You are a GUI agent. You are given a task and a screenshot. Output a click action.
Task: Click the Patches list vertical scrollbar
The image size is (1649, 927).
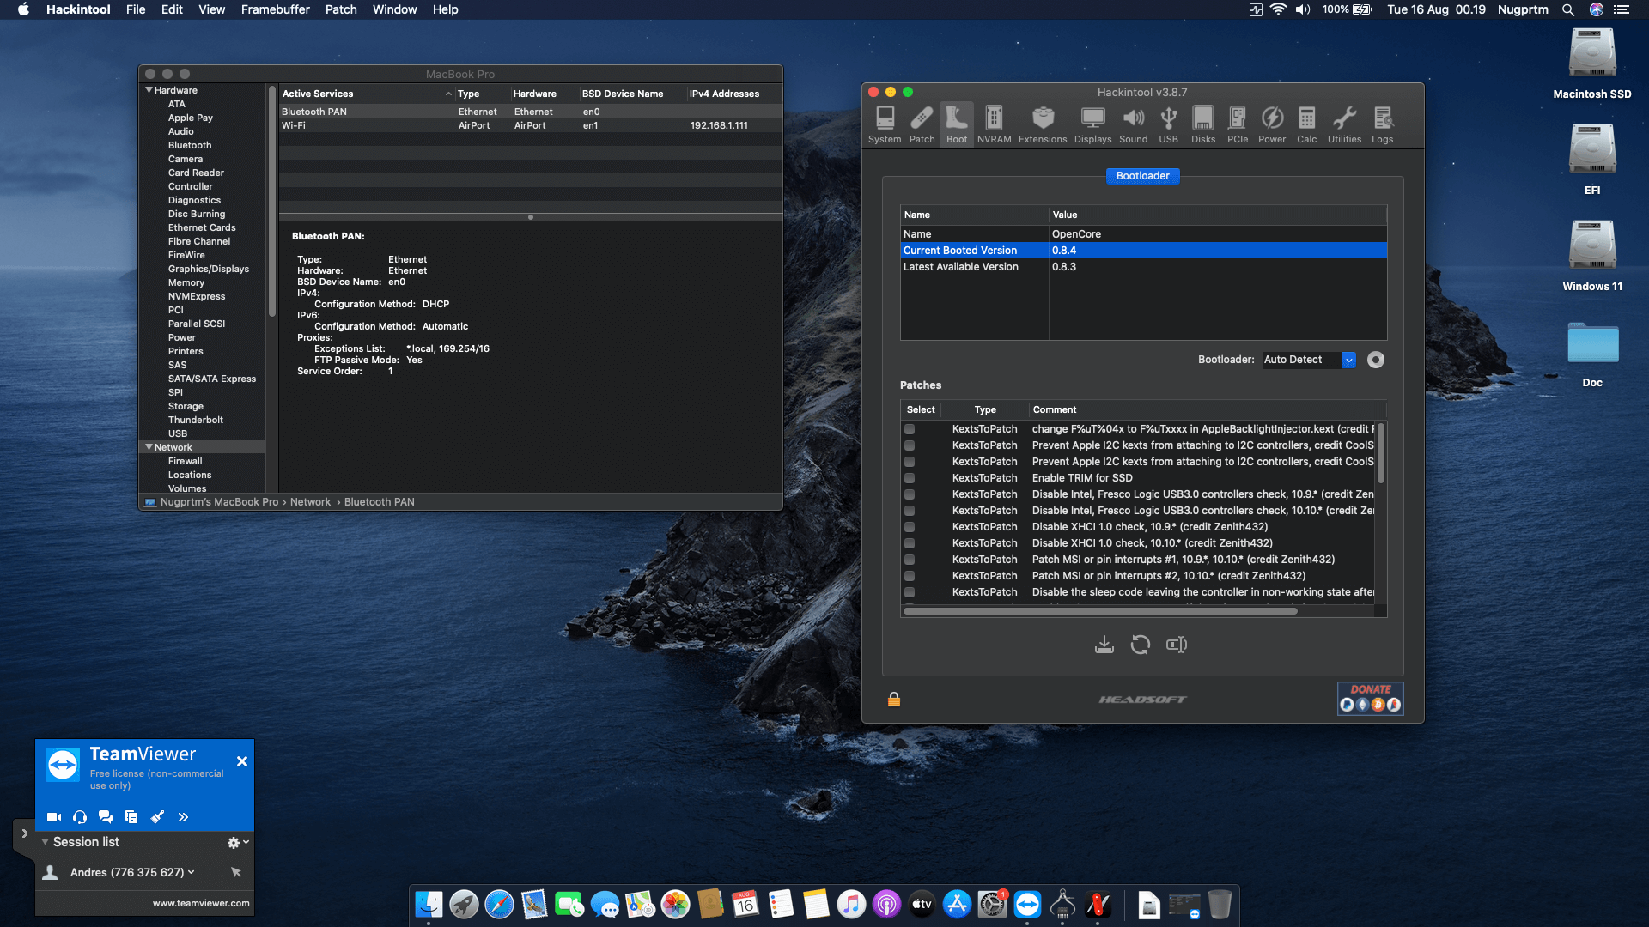[x=1381, y=453]
